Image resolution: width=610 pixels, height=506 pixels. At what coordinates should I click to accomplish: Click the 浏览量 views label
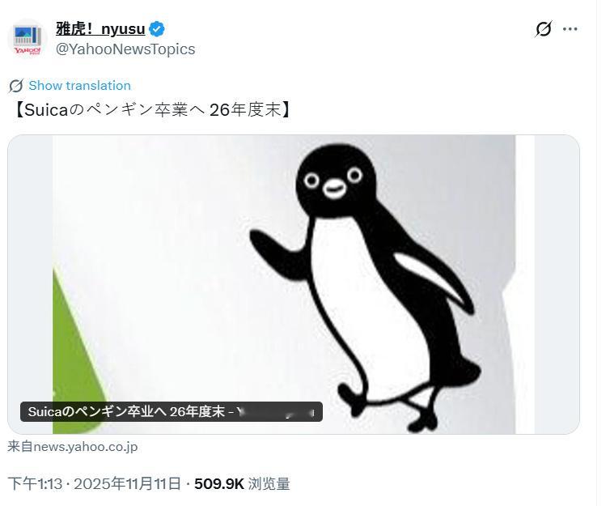[269, 484]
